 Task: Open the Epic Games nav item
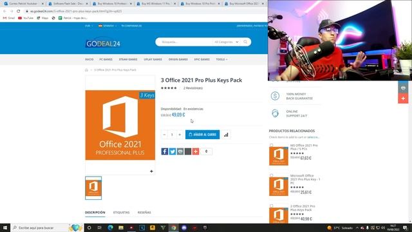[201, 59]
